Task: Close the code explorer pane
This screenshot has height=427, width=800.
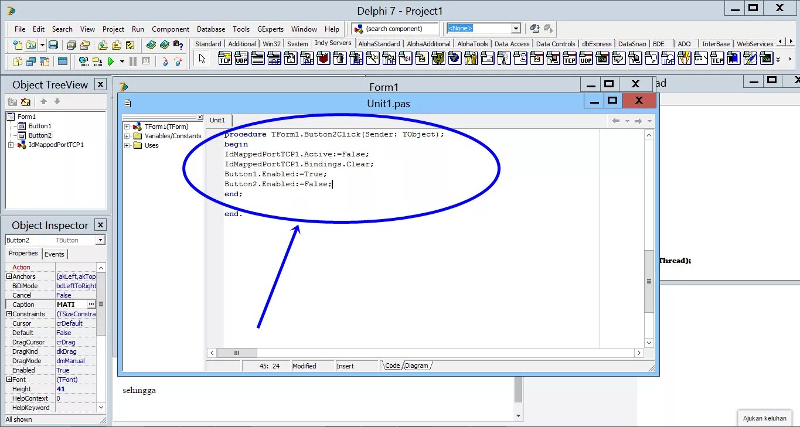Action: pyautogui.click(x=200, y=117)
